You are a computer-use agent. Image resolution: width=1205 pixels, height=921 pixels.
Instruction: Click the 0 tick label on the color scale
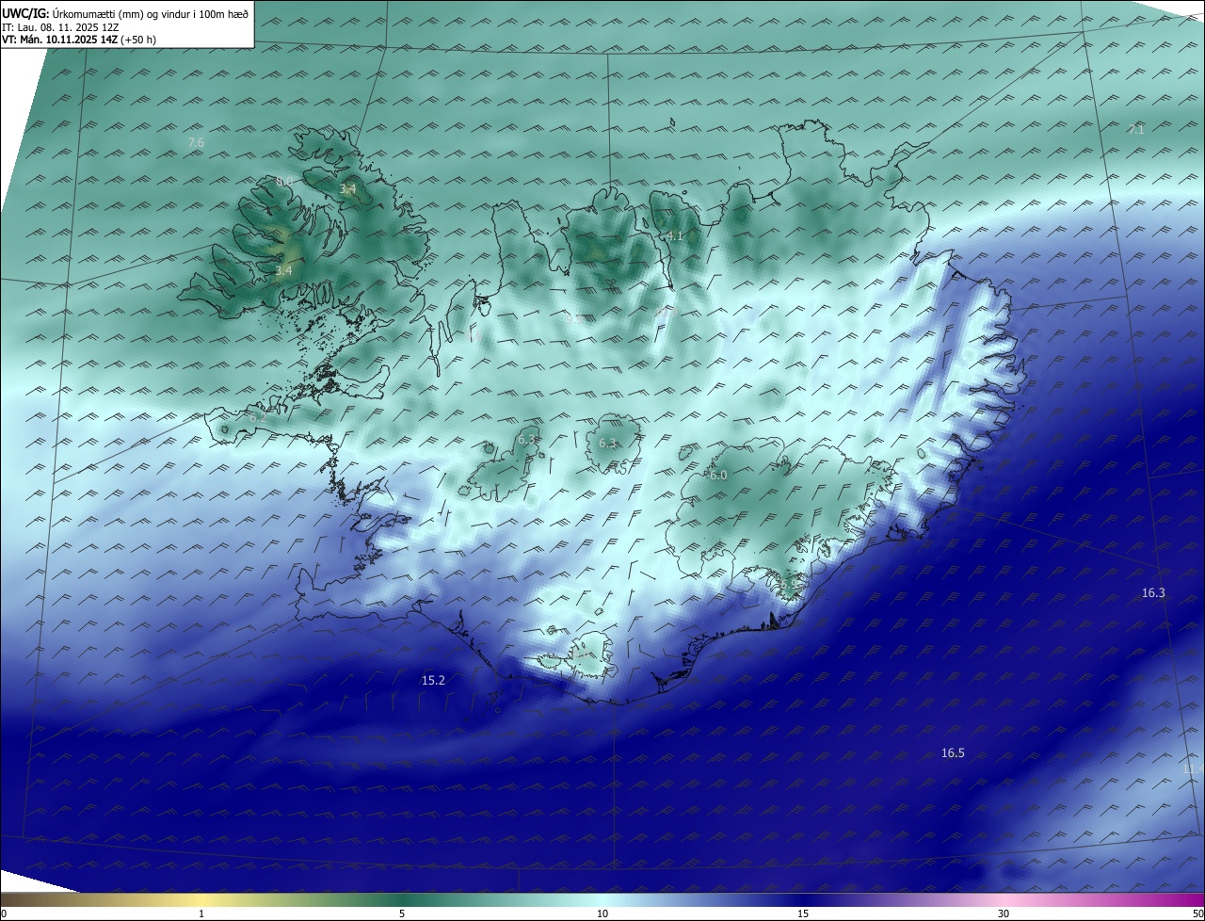coord(4,913)
